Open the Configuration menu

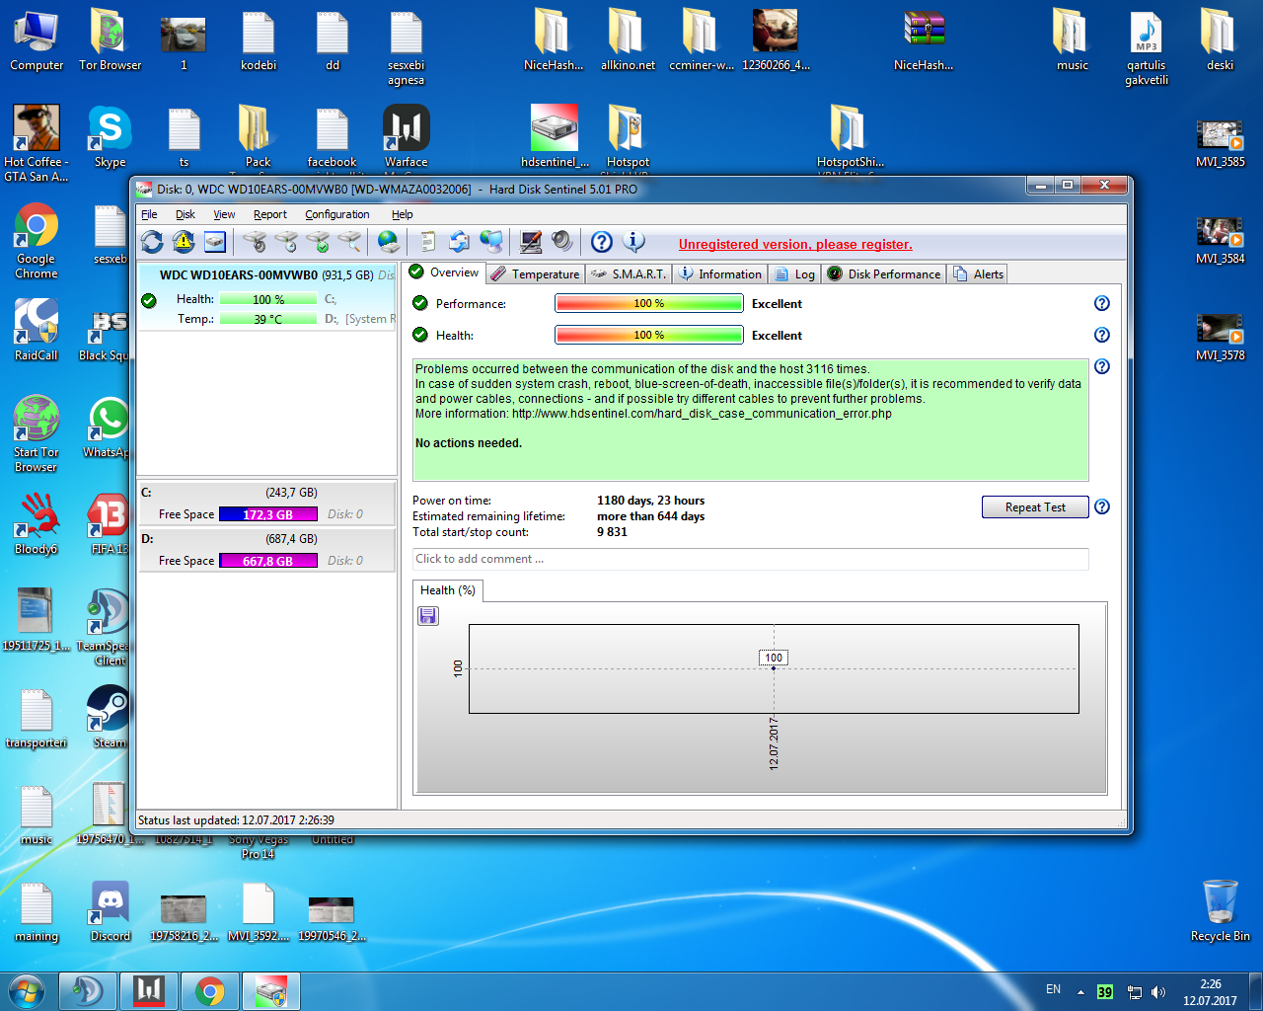tap(336, 214)
